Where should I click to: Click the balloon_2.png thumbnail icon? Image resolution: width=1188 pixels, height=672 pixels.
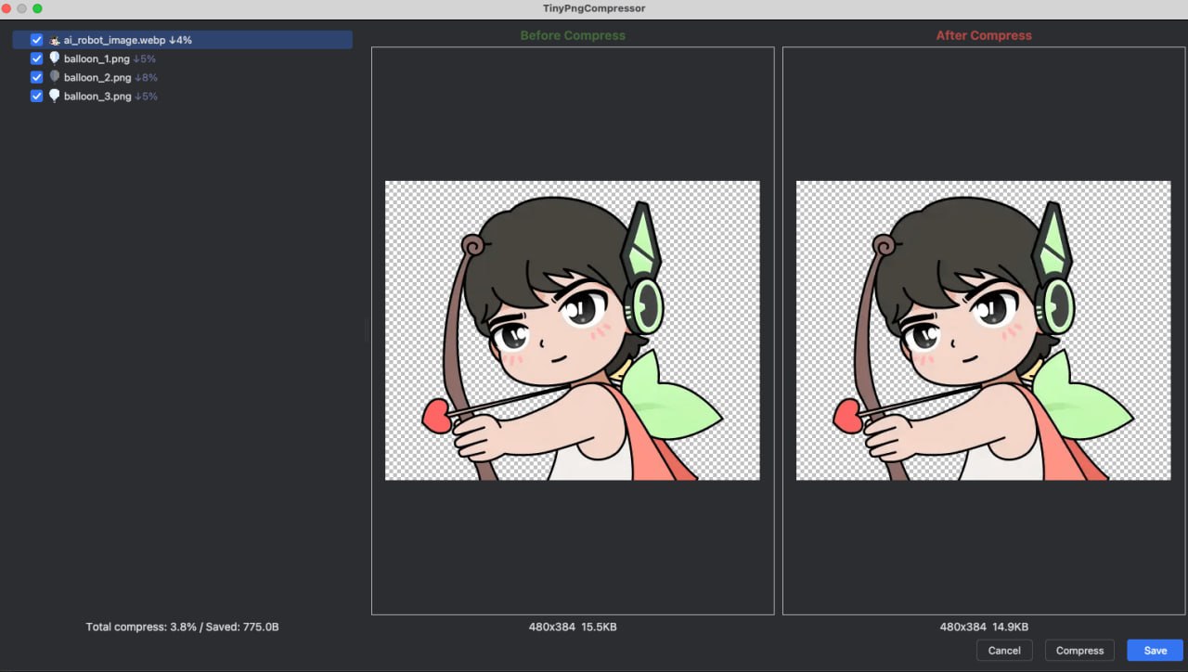54,77
